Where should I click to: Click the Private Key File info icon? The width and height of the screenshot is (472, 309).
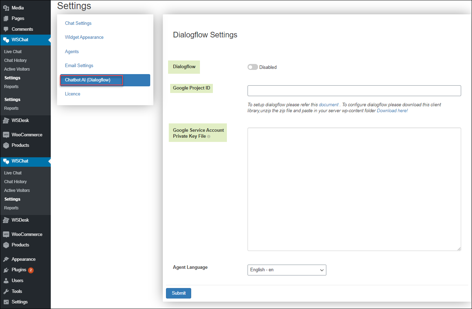coord(209,137)
